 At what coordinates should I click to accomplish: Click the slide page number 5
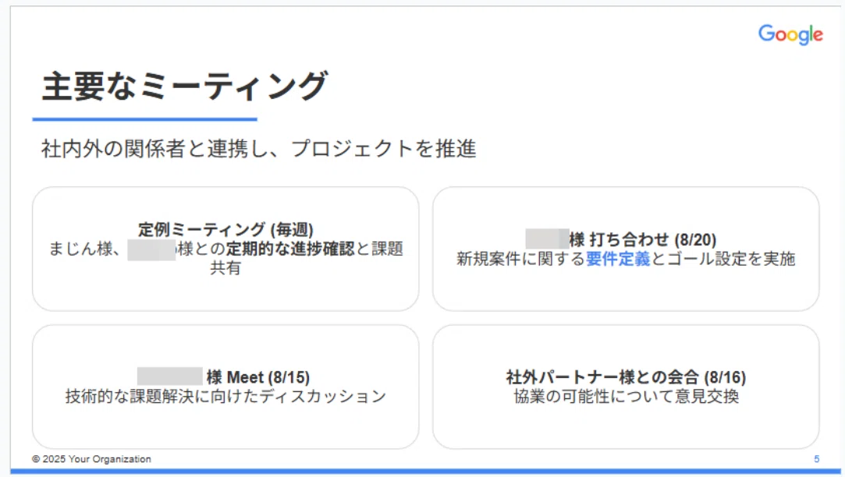[816, 459]
